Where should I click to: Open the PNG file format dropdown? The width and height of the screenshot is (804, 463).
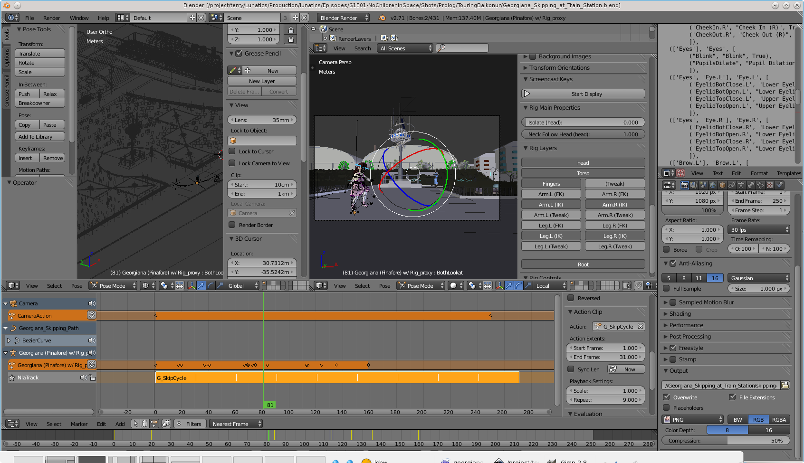tap(693, 419)
